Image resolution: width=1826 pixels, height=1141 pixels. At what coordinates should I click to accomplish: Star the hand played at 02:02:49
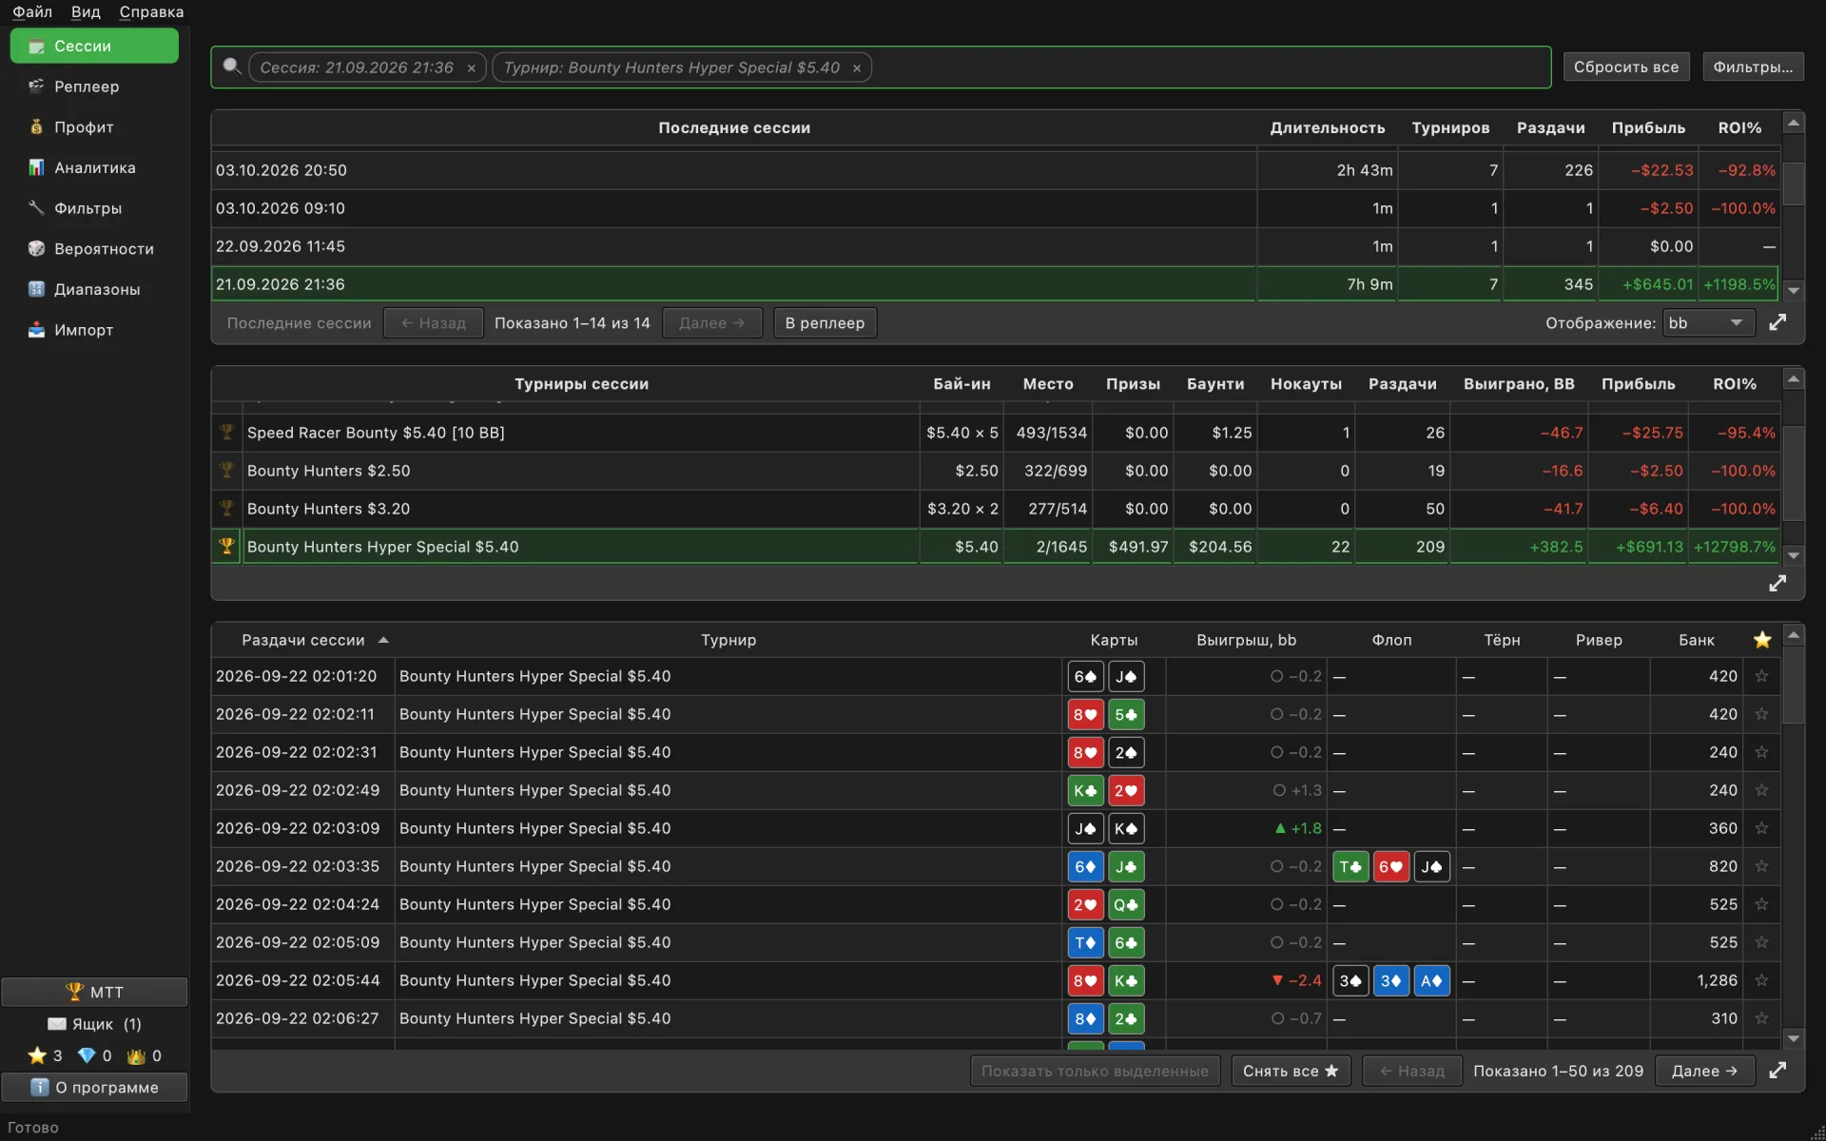tap(1761, 790)
